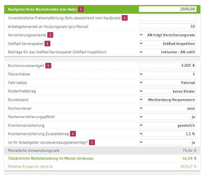The image size is (206, 175).
Task: Click the value 75,04 €
Action: [189, 150]
